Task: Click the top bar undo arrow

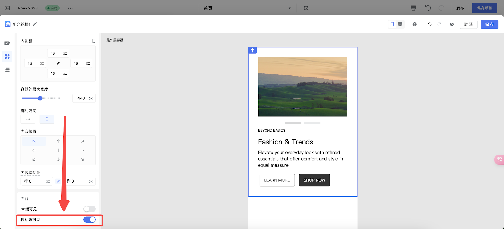Action: [428, 8]
